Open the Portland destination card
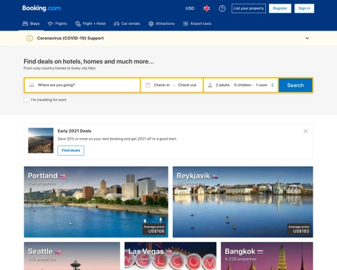337x270 pixels. click(96, 202)
